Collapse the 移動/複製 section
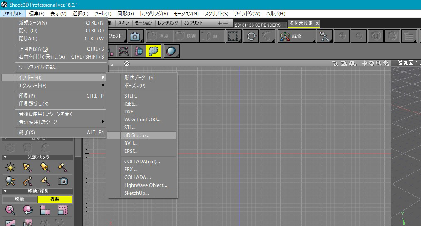This screenshot has height=226, width=421. pos(5,191)
